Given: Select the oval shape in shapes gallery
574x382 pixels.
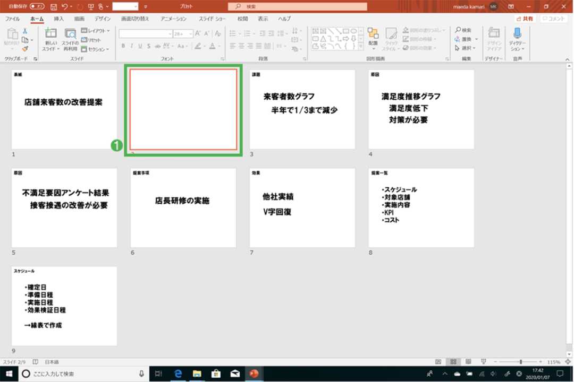Looking at the screenshot, I should pos(353,31).
